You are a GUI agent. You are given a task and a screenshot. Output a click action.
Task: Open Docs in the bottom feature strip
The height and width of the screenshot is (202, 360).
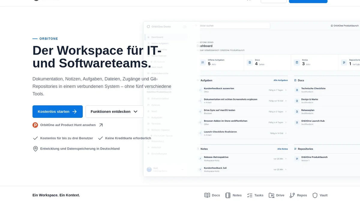coord(212,195)
